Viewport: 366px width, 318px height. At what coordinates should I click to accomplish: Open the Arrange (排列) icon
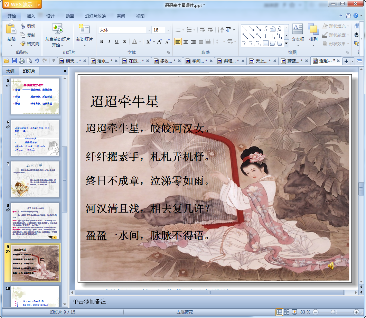tap(313, 29)
